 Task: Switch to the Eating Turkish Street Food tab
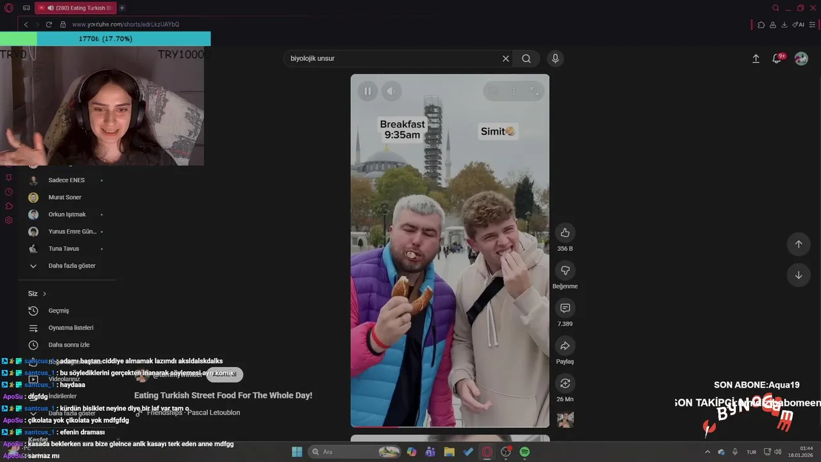[76, 8]
